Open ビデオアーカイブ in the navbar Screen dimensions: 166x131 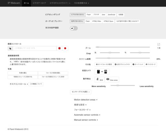(39, 3)
